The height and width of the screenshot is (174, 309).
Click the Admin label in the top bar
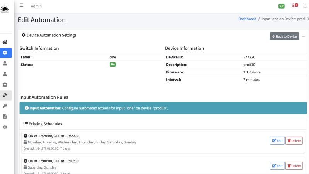click(x=36, y=6)
